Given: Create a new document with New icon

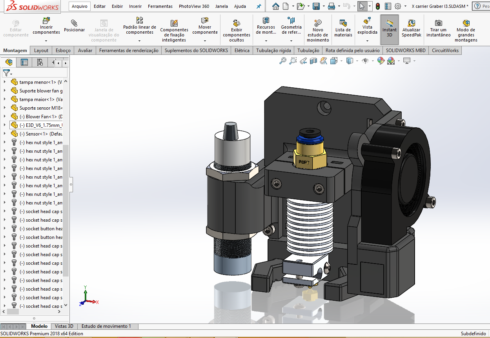Looking at the screenshot, I should (286, 6).
